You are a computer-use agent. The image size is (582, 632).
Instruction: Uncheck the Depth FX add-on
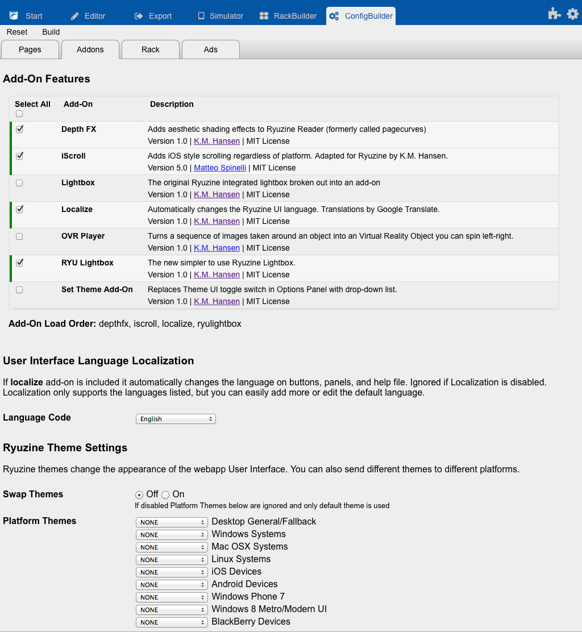pos(19,130)
